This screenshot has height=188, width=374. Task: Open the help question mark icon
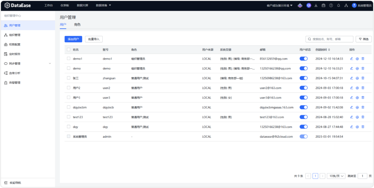tap(331, 5)
